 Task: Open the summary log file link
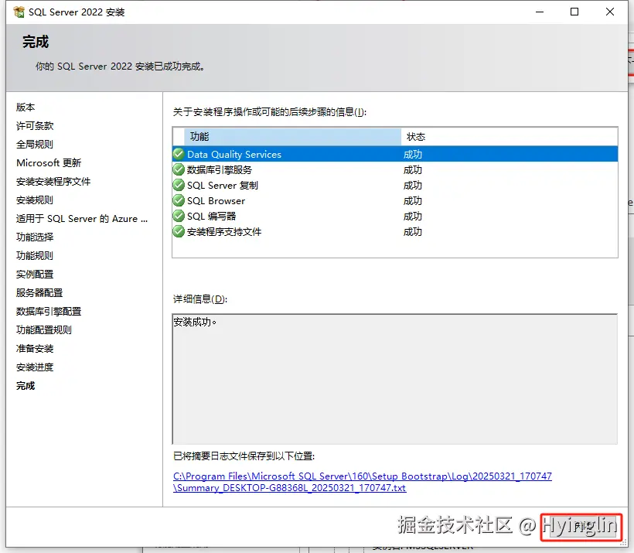click(x=363, y=482)
